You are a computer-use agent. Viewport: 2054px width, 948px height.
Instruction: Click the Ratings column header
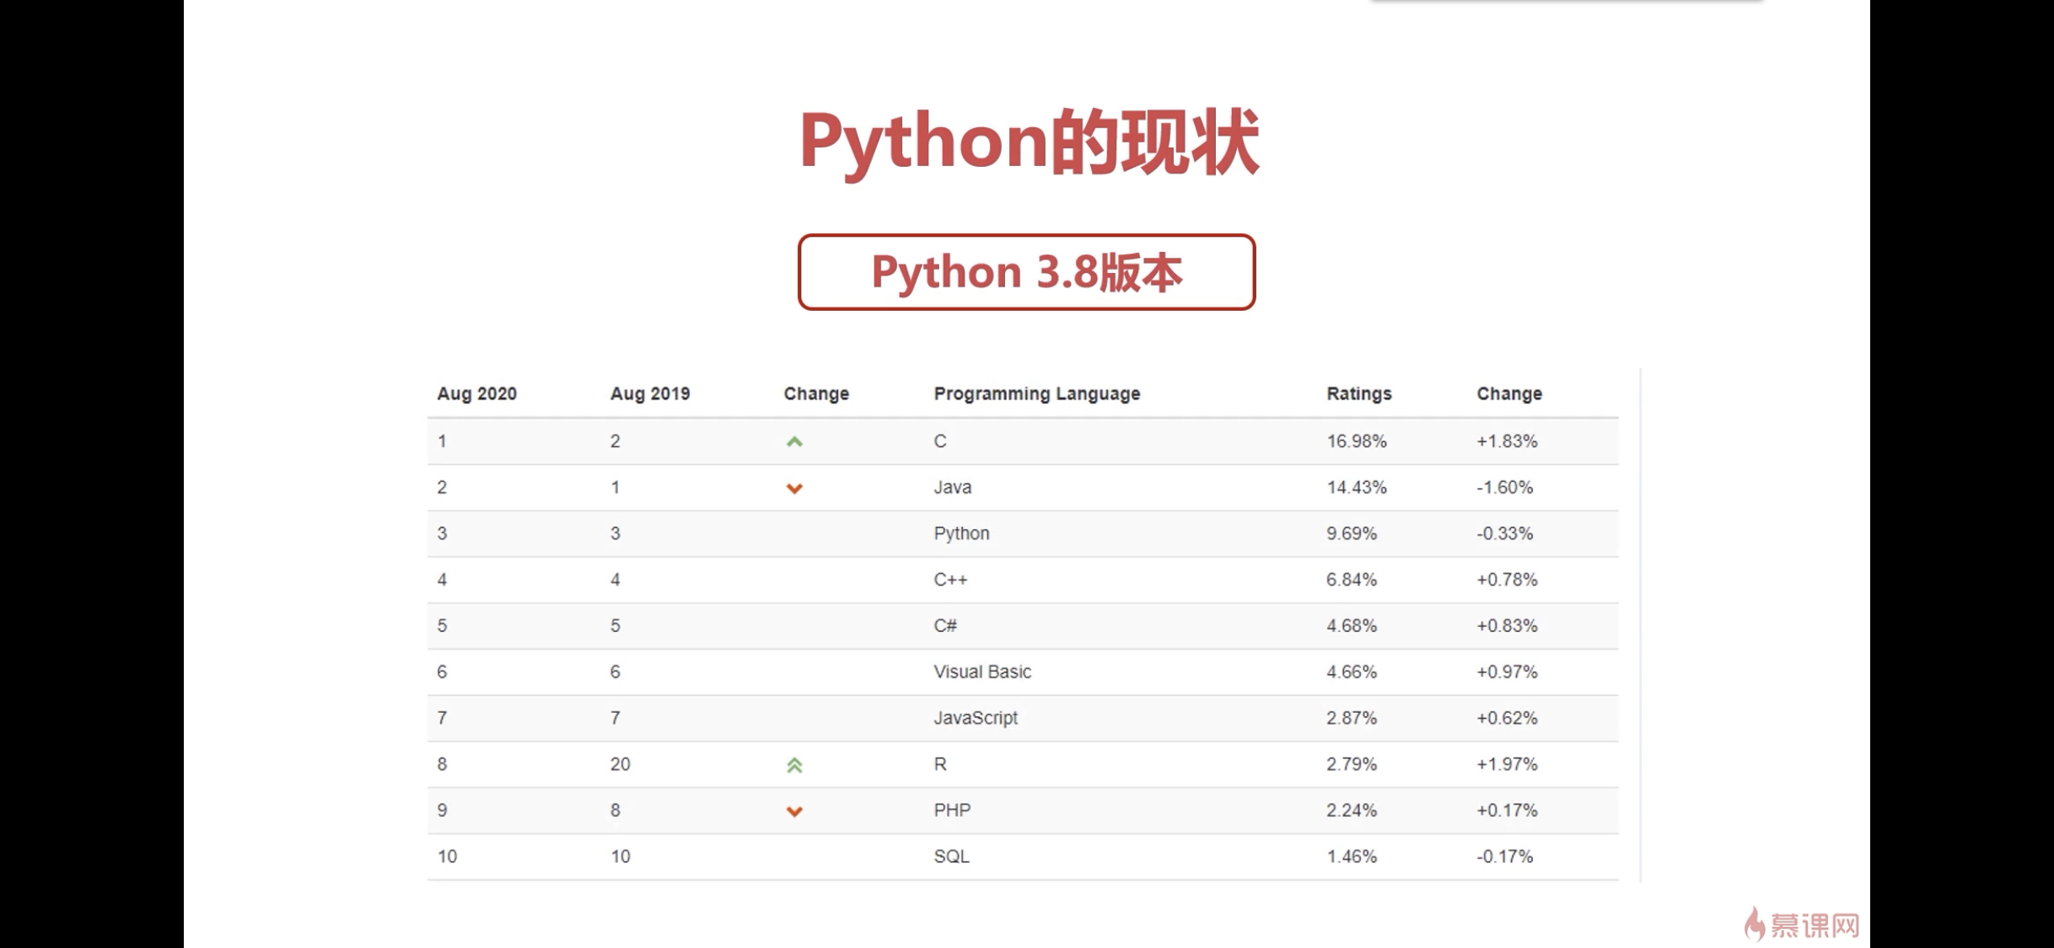(x=1359, y=394)
